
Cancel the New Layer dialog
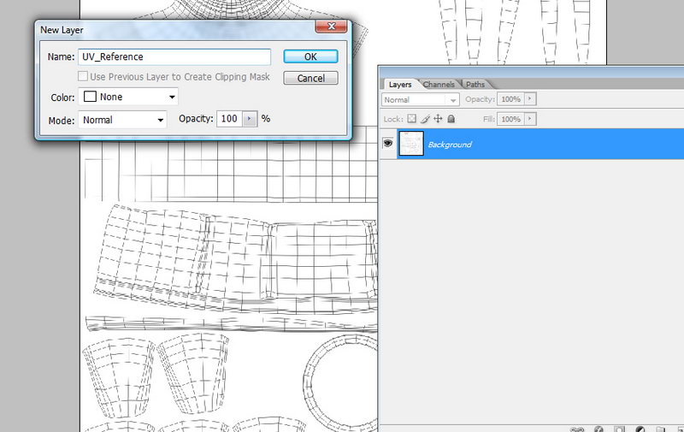click(x=310, y=78)
